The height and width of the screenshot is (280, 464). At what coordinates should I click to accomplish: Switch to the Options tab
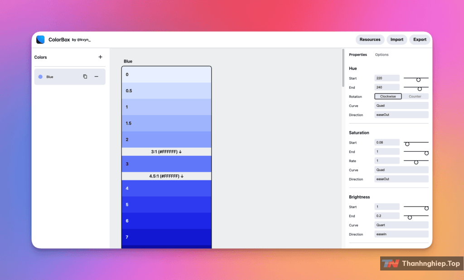tap(382, 54)
